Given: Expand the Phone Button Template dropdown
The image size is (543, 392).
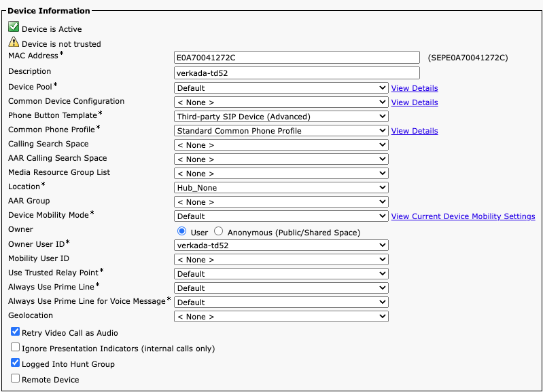Looking at the screenshot, I should coord(281,117).
